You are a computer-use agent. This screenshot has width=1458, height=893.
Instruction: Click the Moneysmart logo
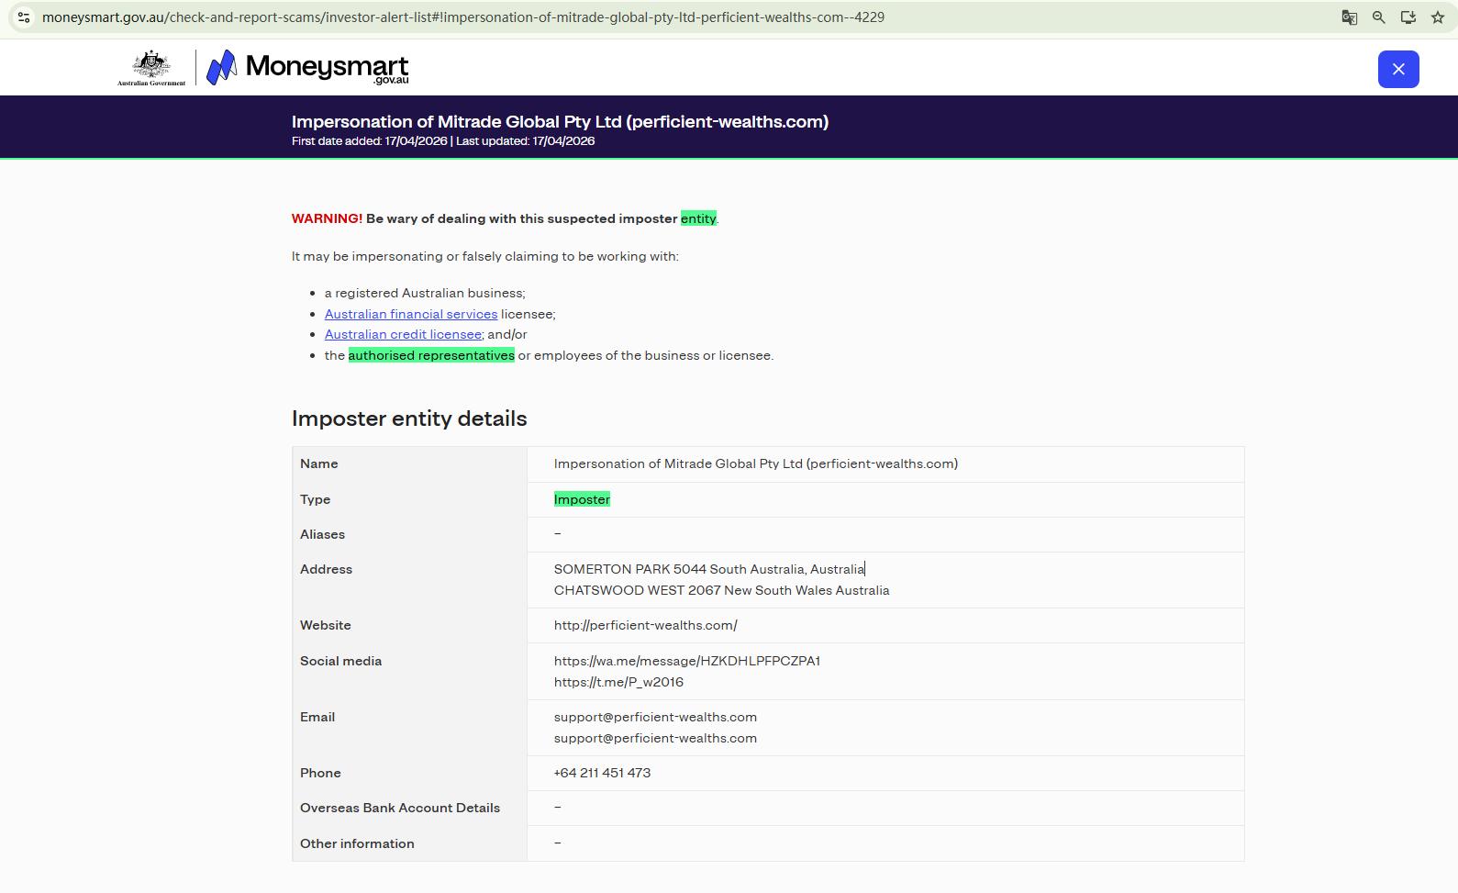coord(307,68)
